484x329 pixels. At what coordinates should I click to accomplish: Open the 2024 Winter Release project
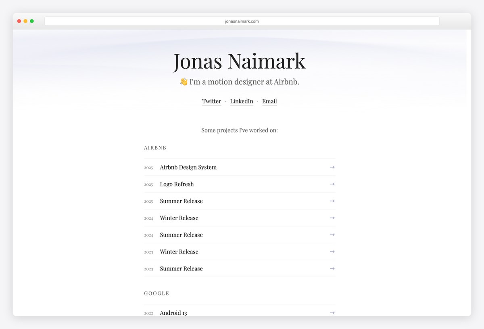click(x=240, y=218)
